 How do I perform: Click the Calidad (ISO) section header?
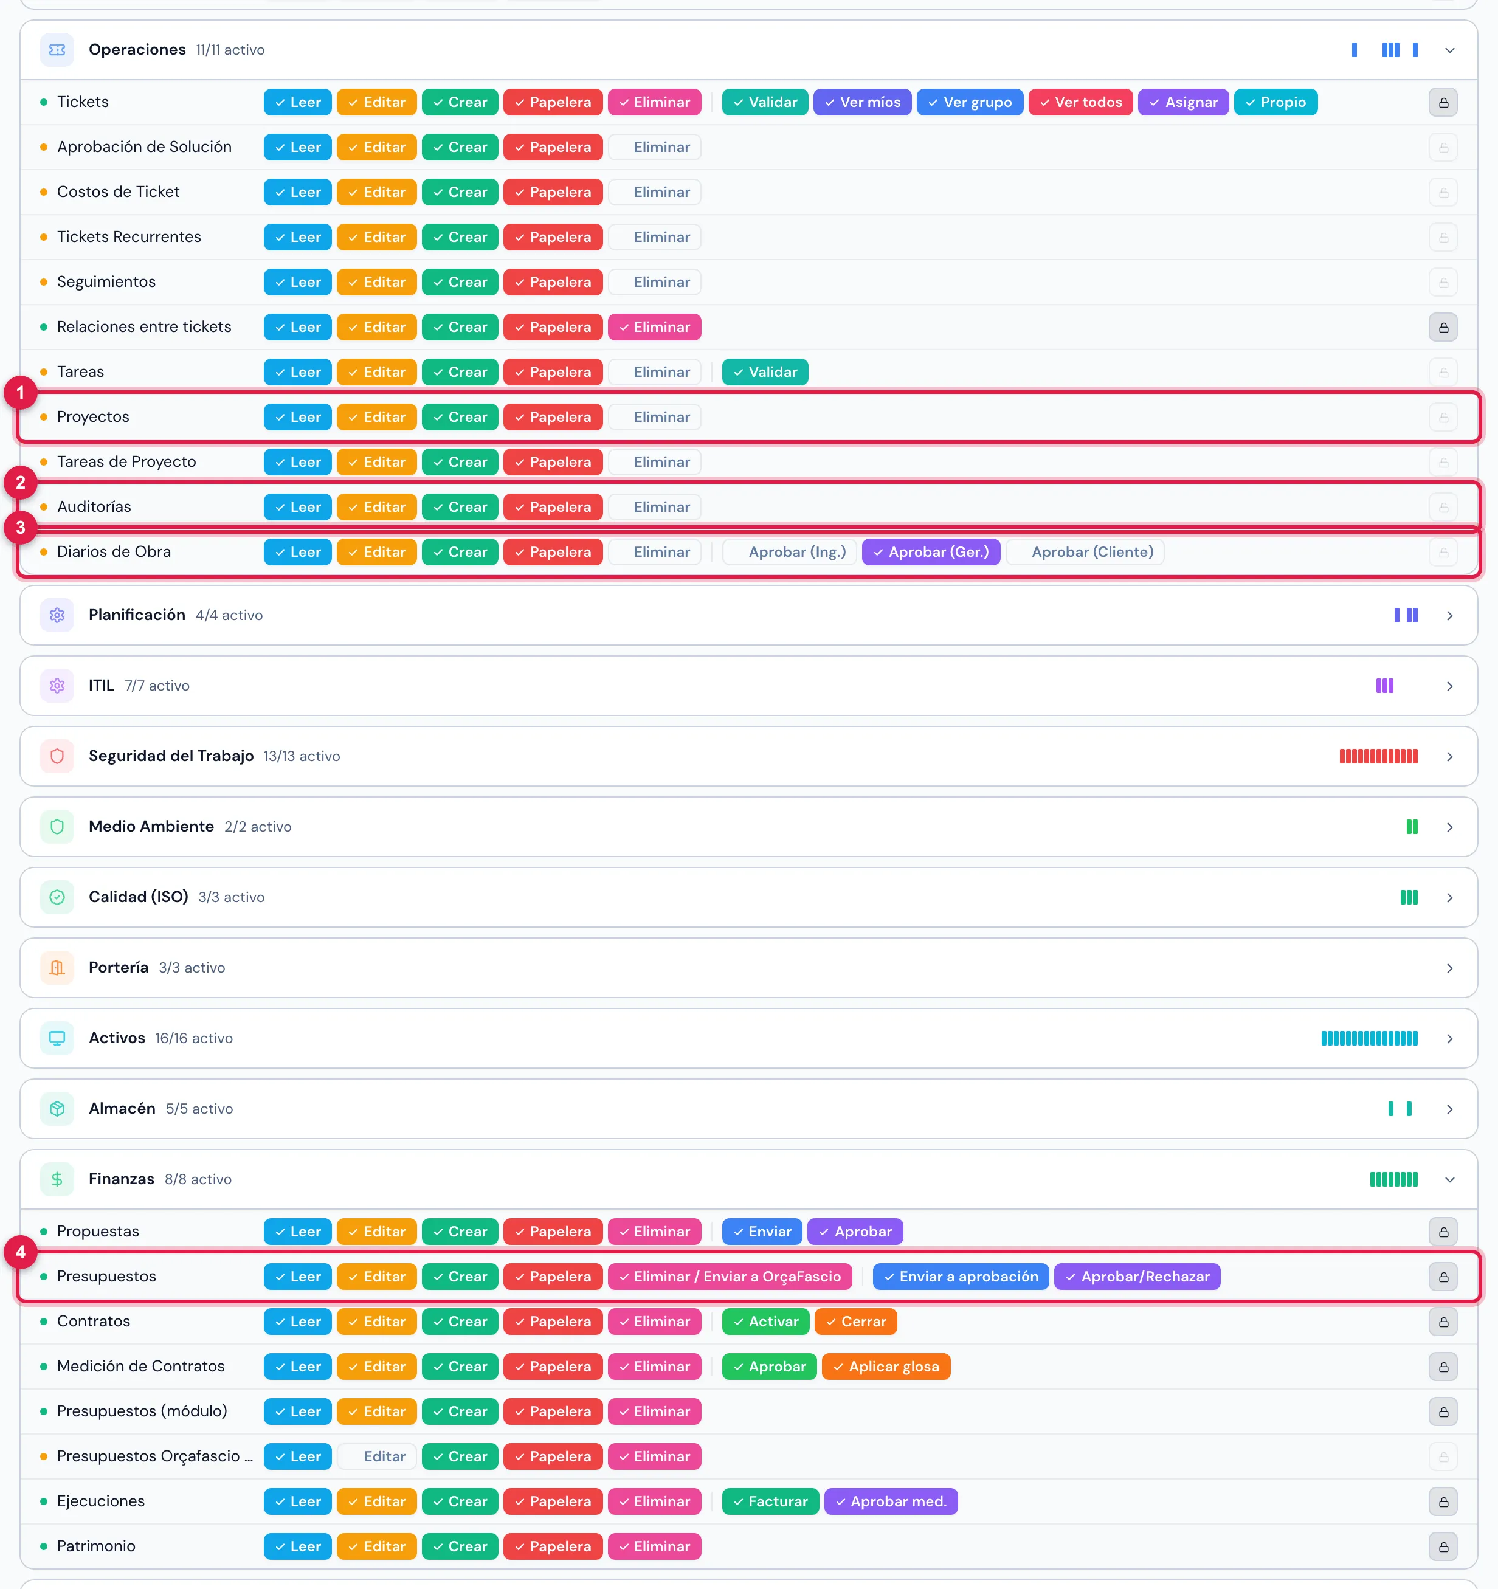[x=748, y=897]
